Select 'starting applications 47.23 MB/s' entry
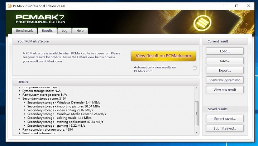The width and height of the screenshot is (258, 146). (65, 122)
